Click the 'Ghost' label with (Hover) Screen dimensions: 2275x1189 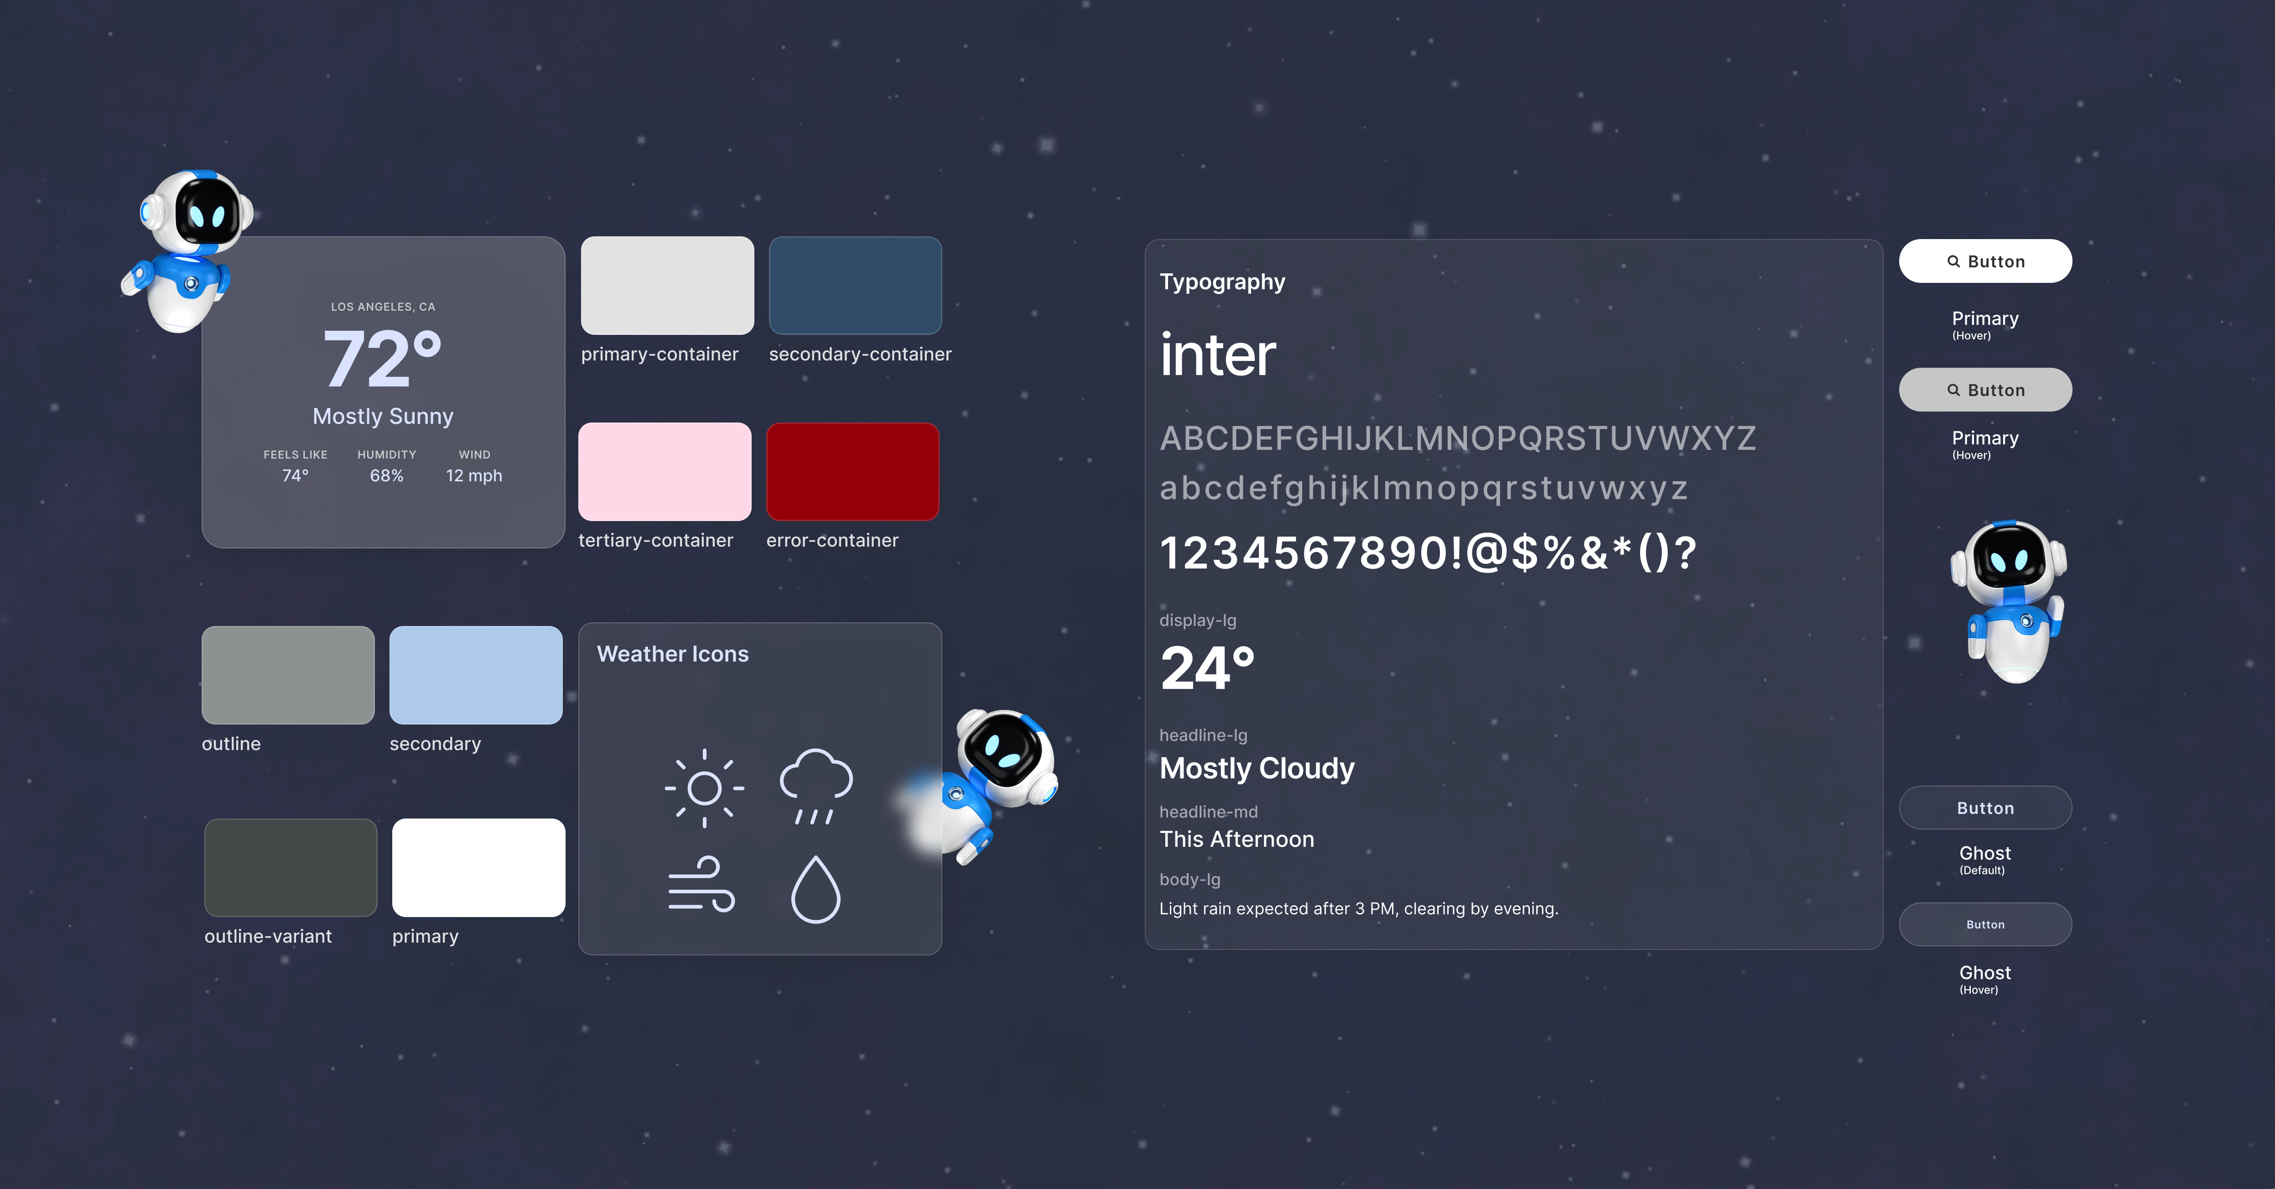(1984, 973)
